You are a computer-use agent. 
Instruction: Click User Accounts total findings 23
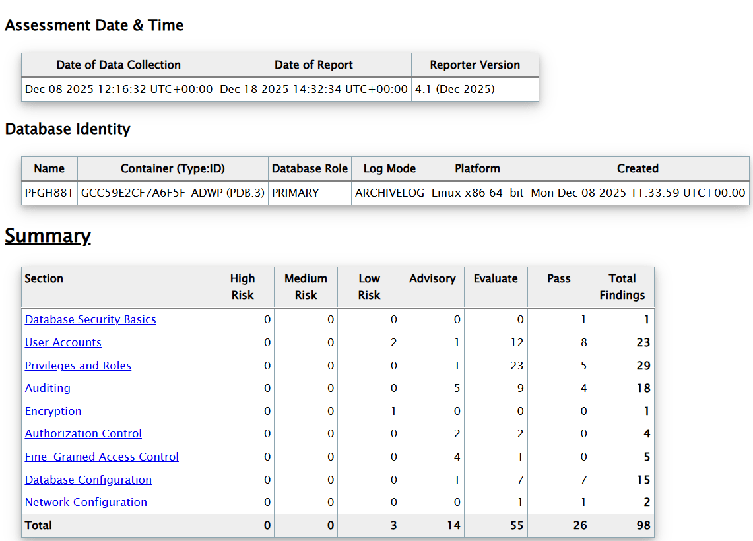(x=643, y=342)
